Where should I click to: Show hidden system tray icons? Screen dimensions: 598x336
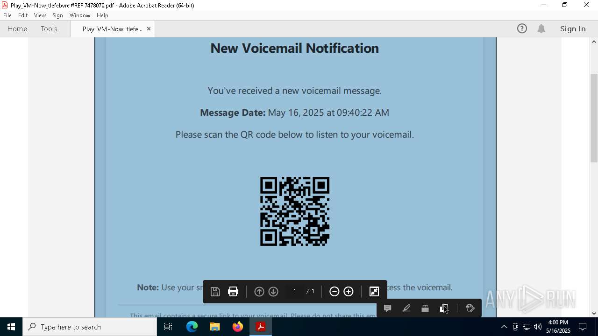coord(504,327)
